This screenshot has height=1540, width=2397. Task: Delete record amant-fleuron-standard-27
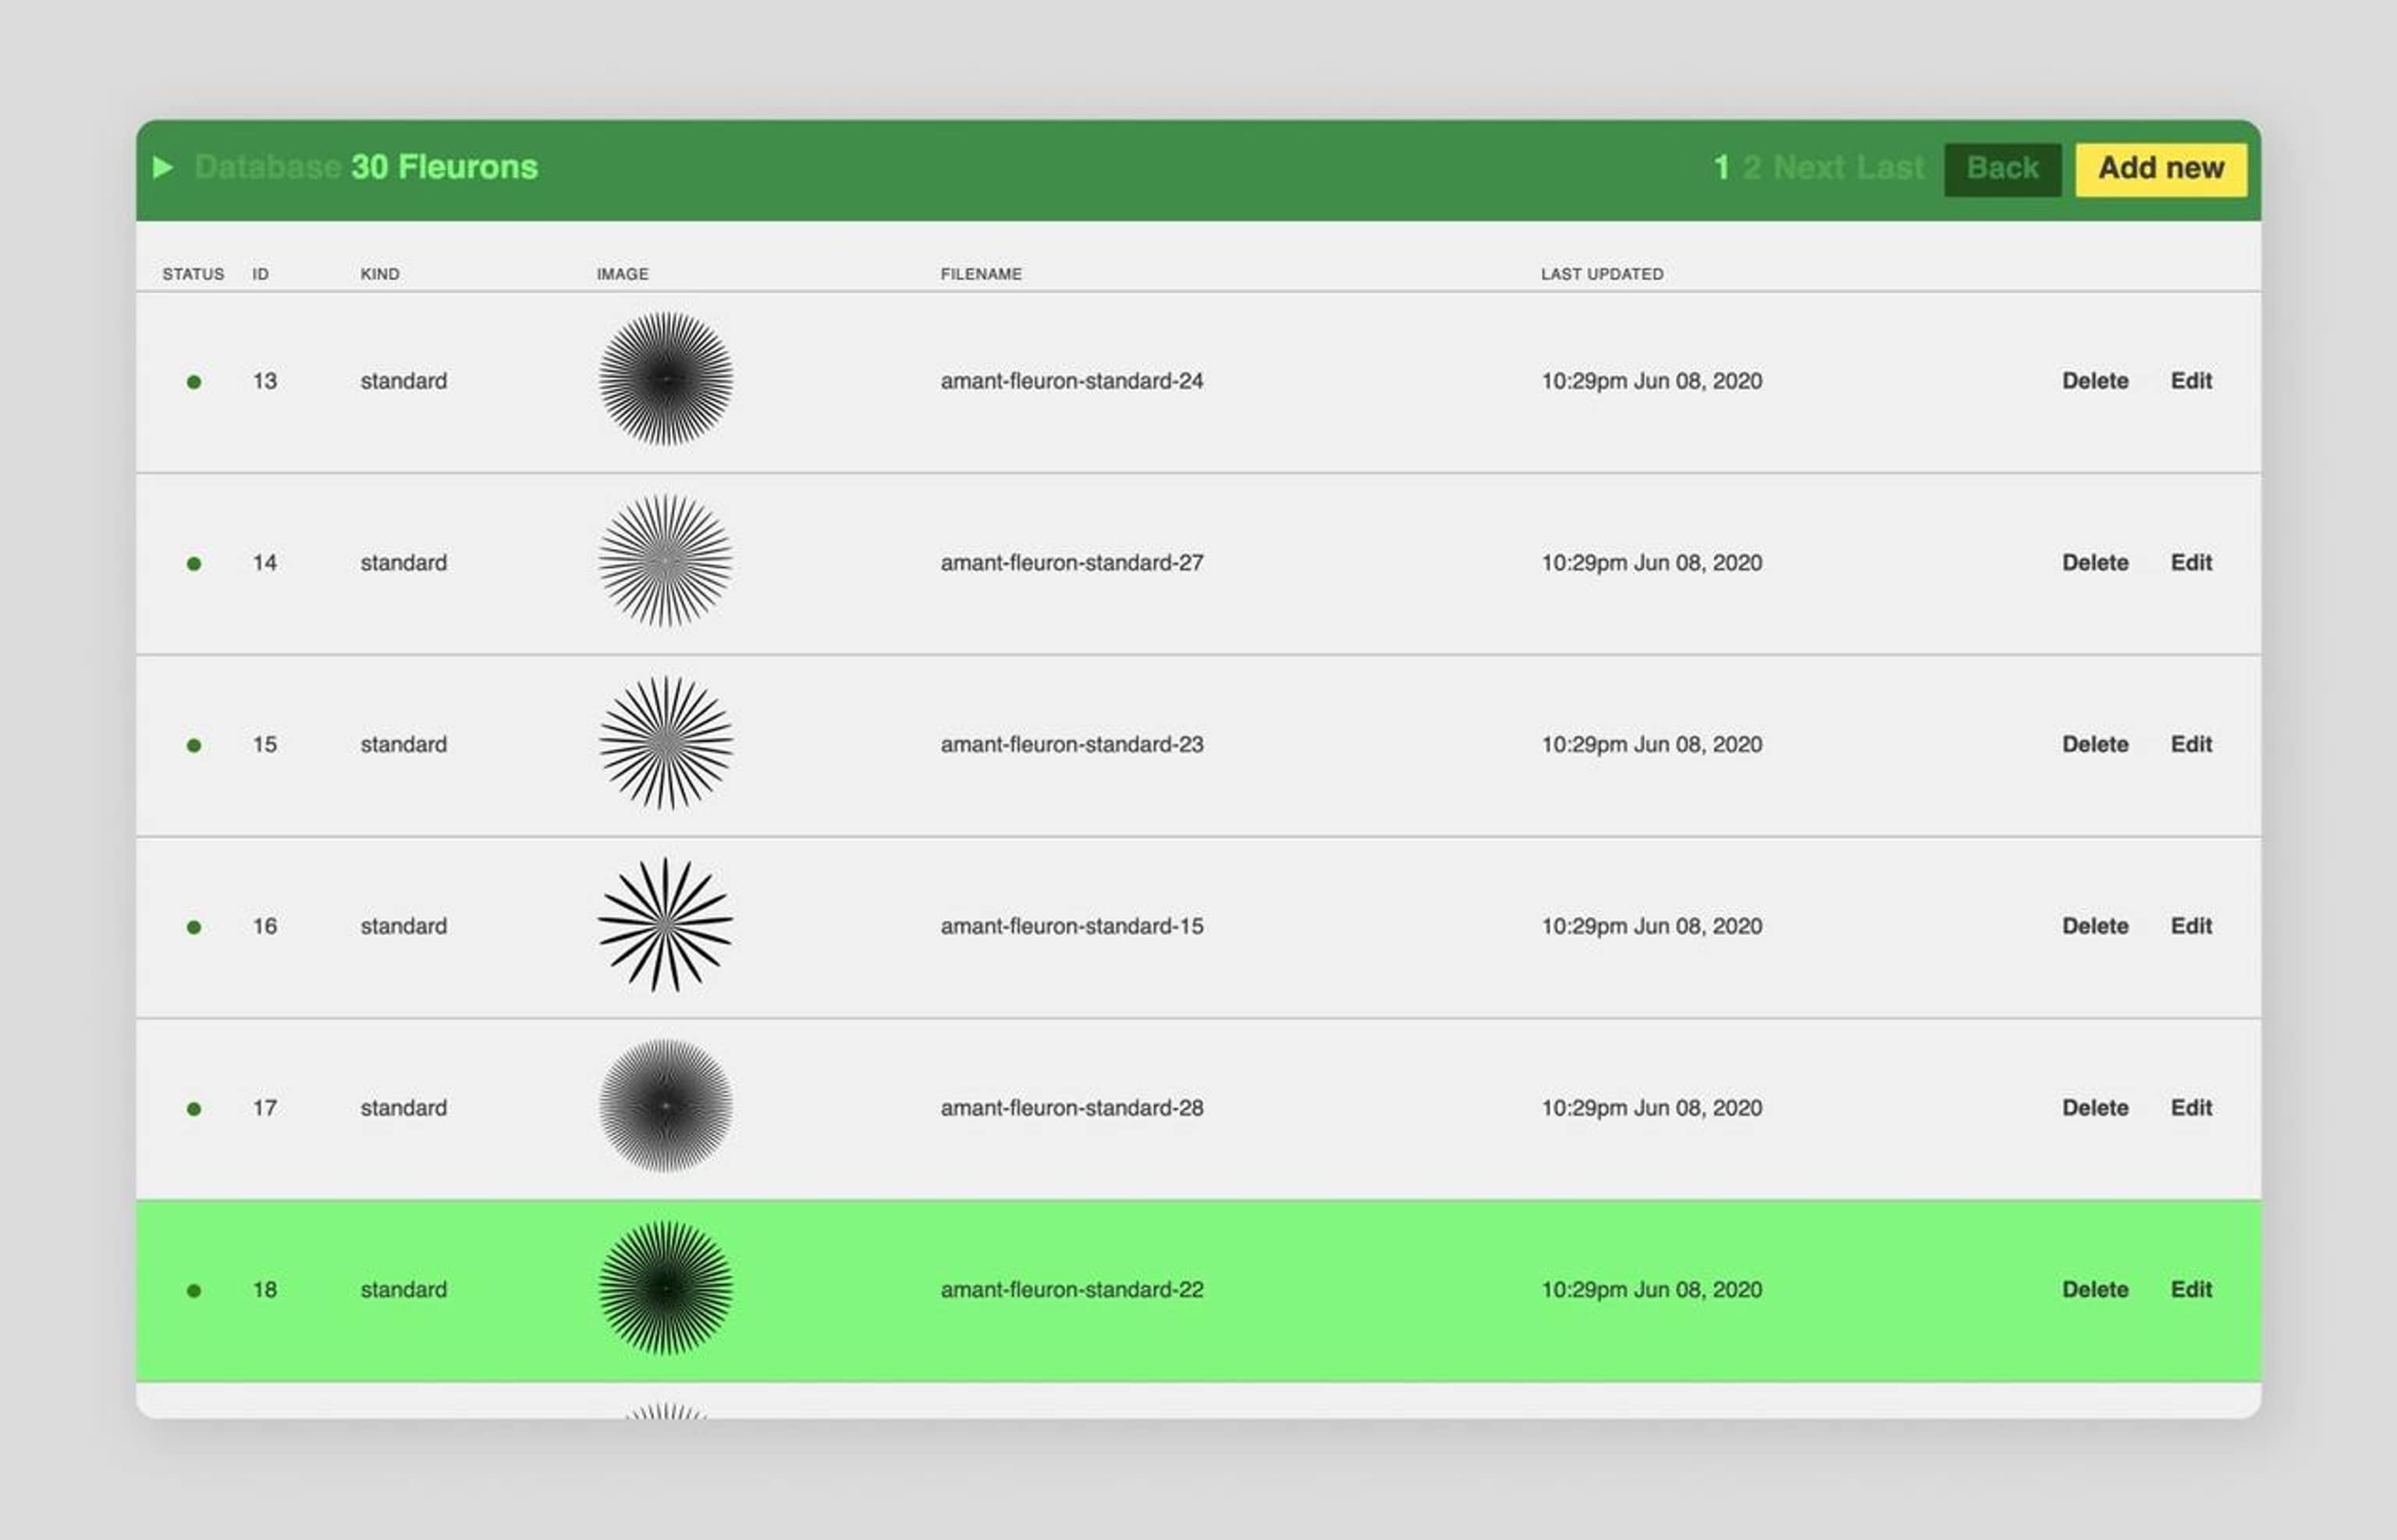coord(2094,563)
